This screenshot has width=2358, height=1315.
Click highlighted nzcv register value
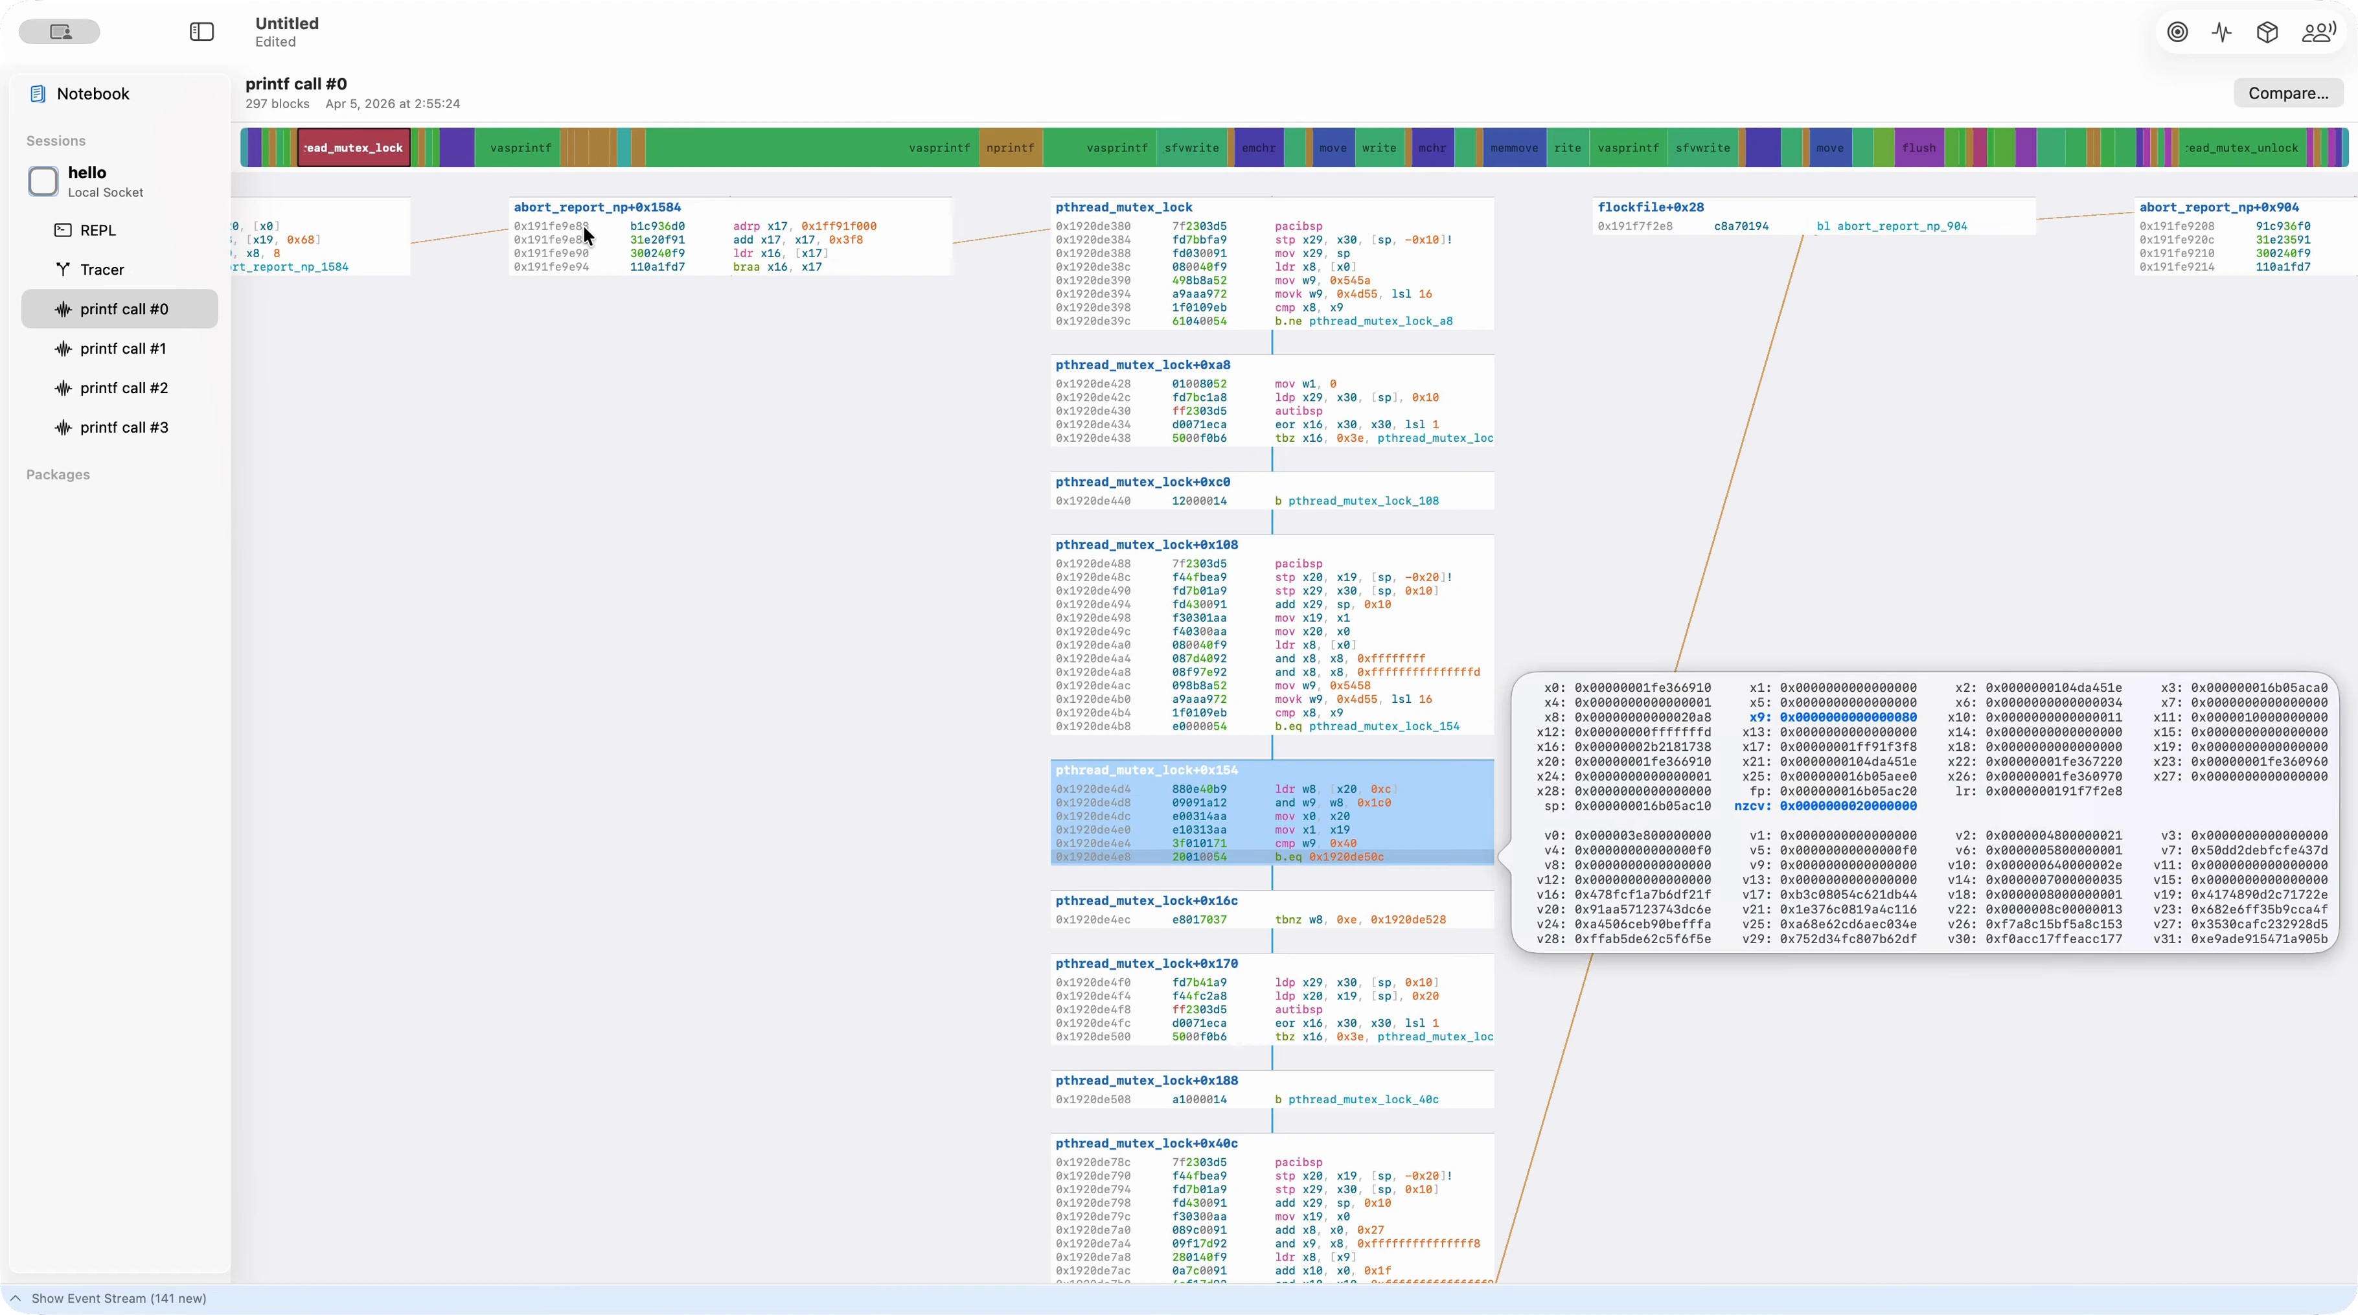coord(1848,806)
